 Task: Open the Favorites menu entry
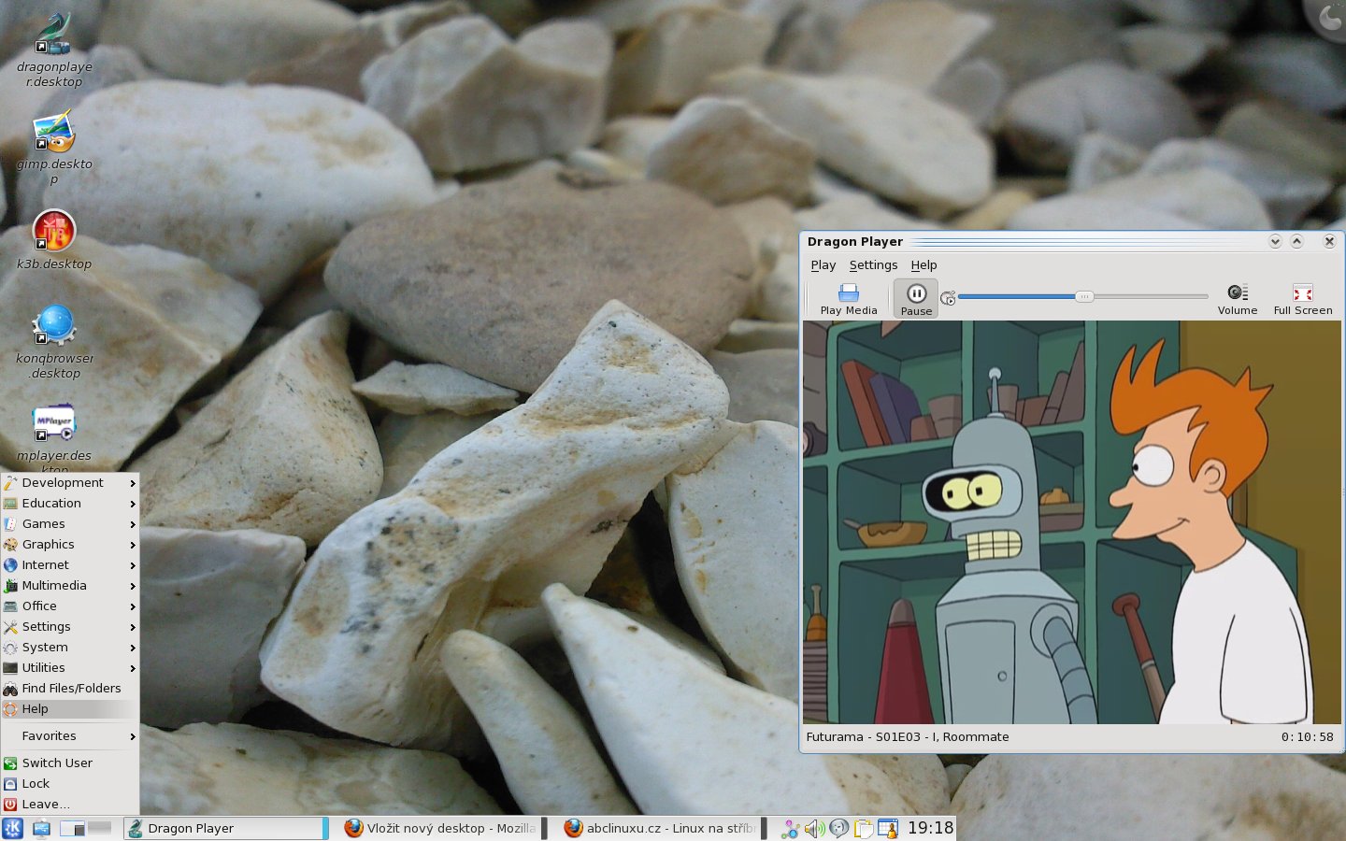pos(70,736)
